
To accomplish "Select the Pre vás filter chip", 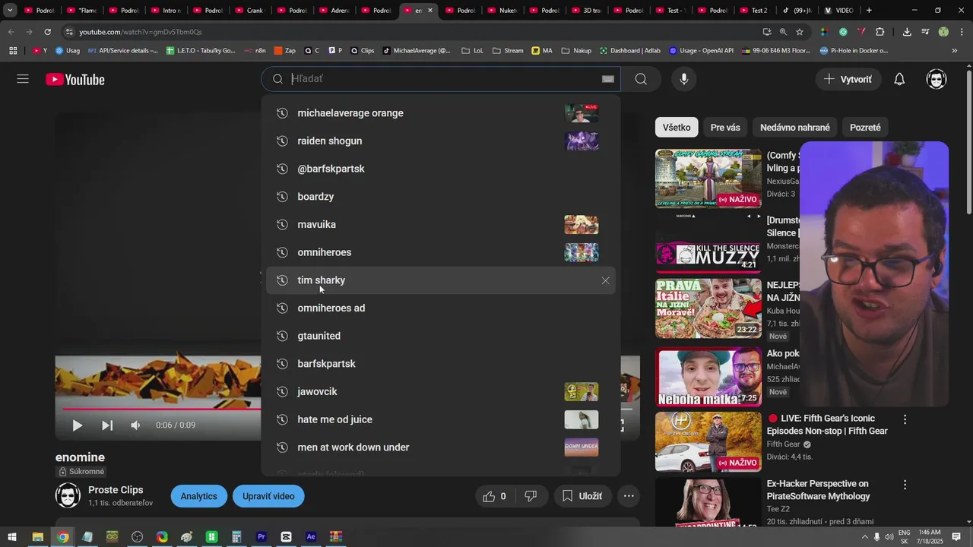I will point(725,128).
